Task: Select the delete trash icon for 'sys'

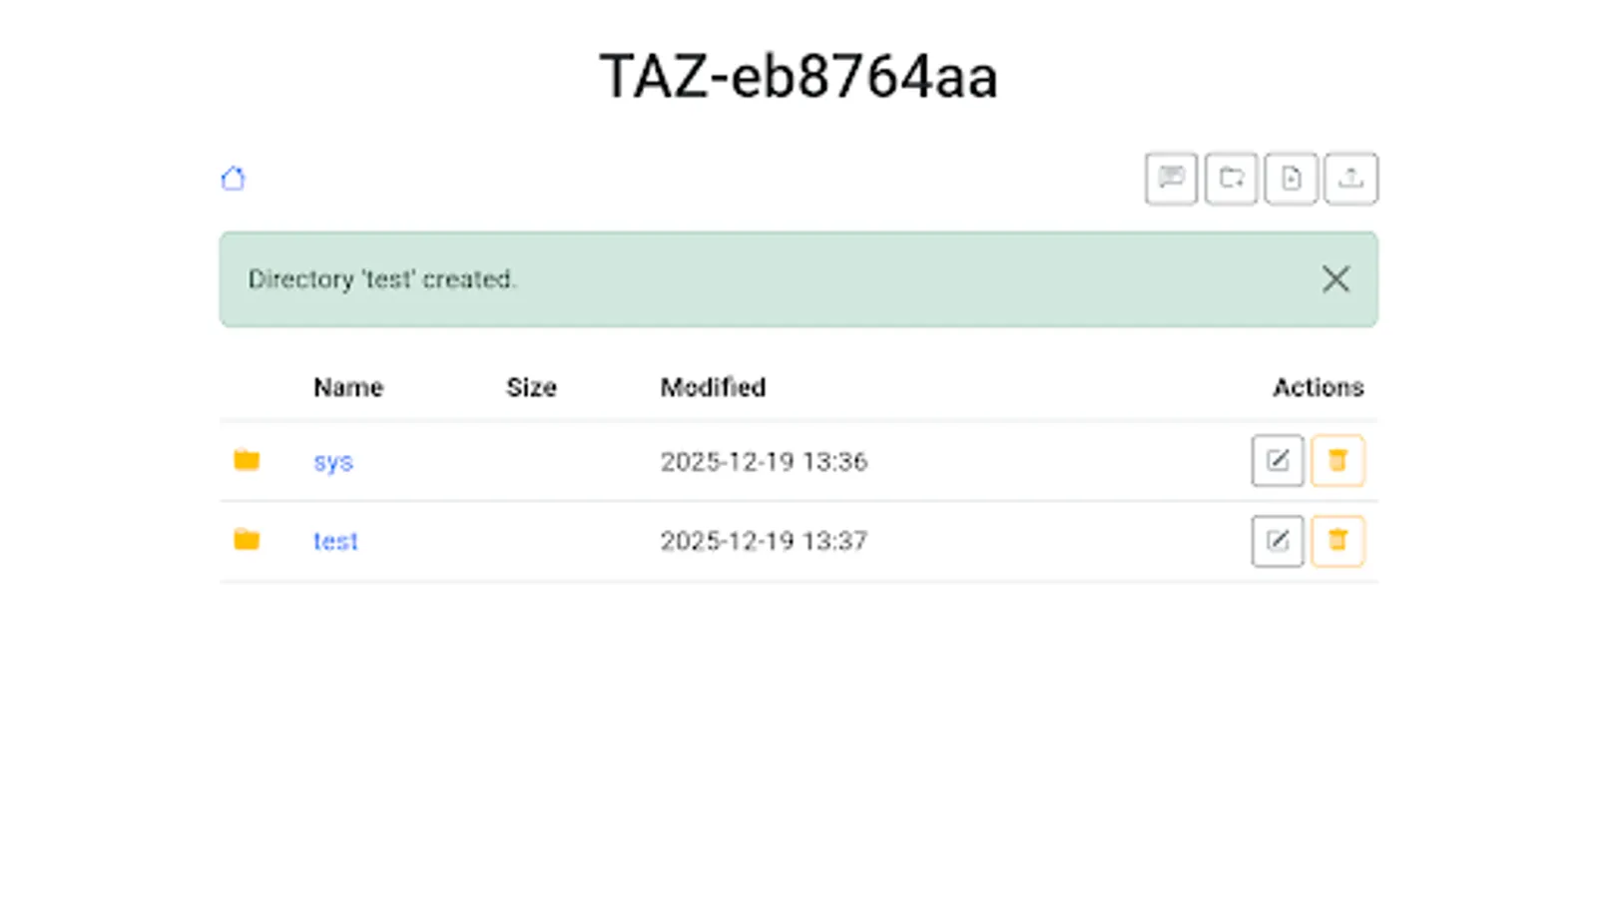Action: (1336, 460)
